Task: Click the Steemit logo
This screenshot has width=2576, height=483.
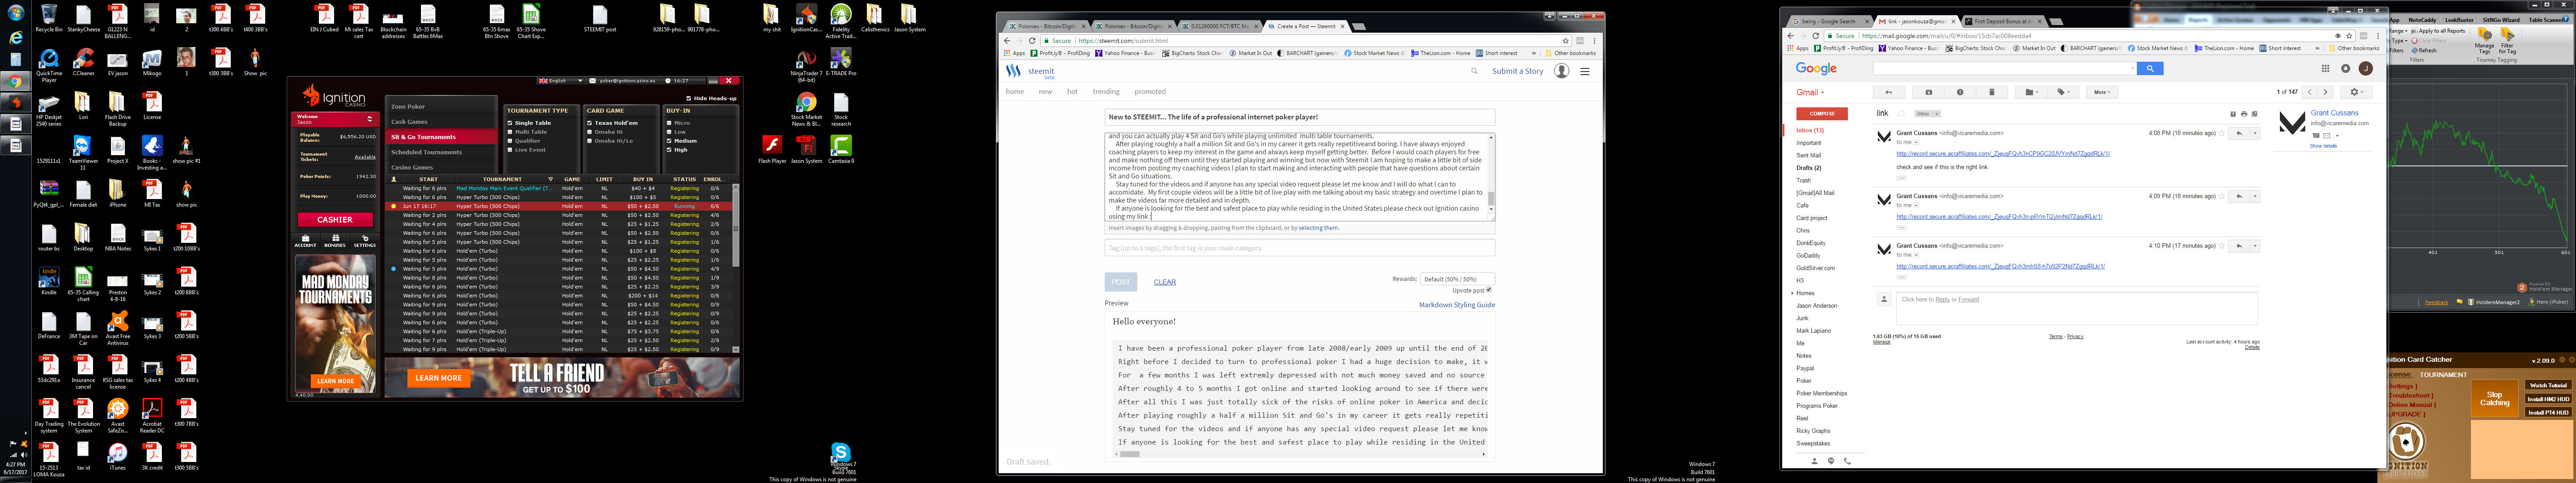Action: click(x=1030, y=72)
